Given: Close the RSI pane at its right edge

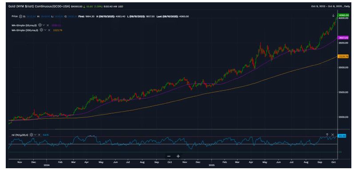Looking at the screenshot, I should click(x=332, y=135).
